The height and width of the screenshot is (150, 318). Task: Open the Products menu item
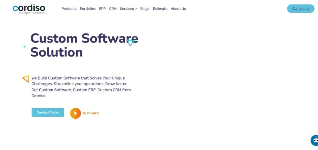coord(69,9)
